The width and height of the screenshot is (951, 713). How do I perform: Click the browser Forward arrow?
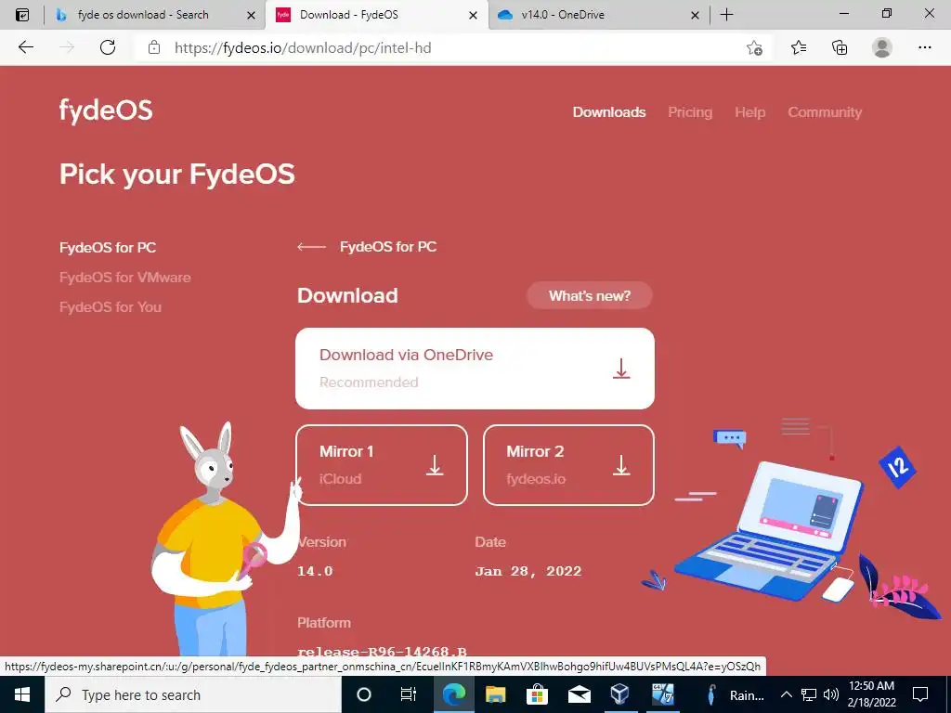coord(67,47)
